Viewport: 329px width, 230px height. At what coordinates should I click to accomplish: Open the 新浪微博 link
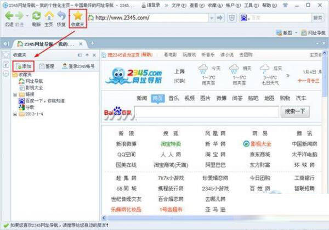point(126,144)
